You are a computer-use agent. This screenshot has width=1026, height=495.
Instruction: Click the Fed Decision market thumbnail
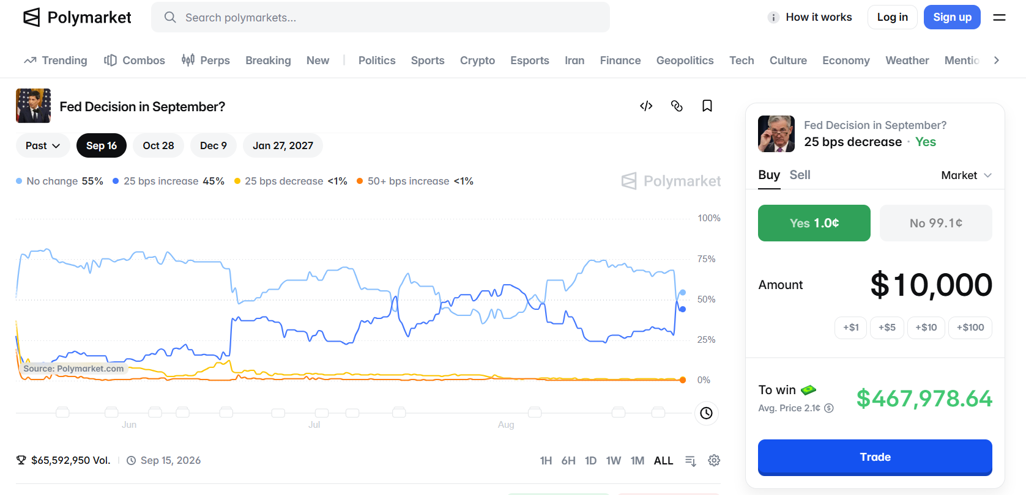[x=33, y=106]
